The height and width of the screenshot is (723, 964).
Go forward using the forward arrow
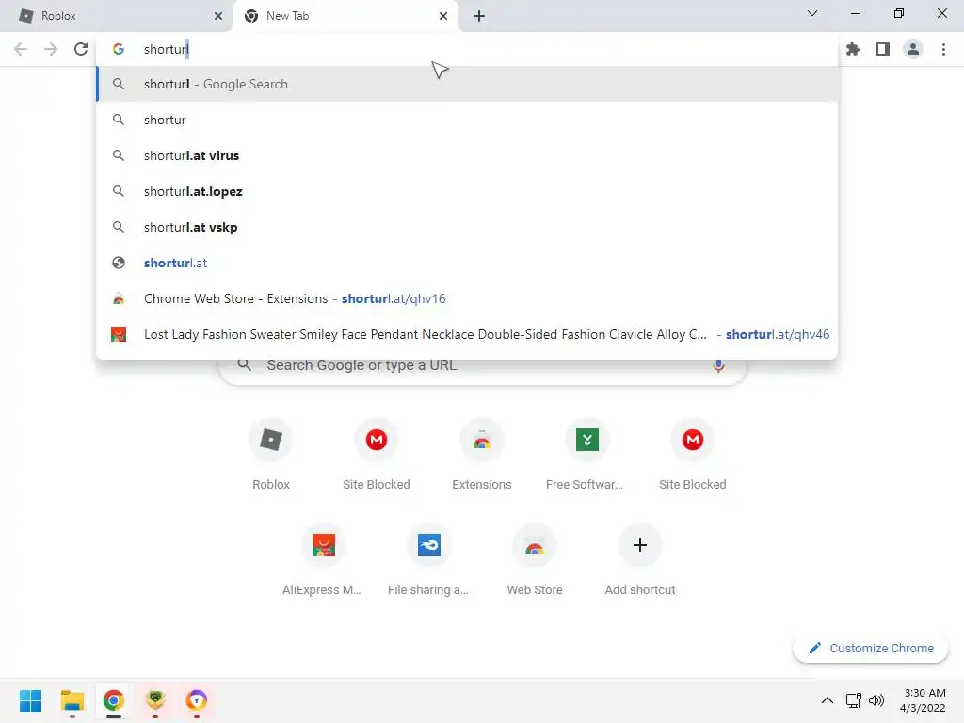pyautogui.click(x=51, y=49)
